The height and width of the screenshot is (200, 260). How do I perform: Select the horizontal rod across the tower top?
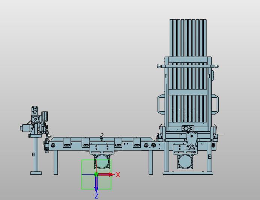click(188, 66)
